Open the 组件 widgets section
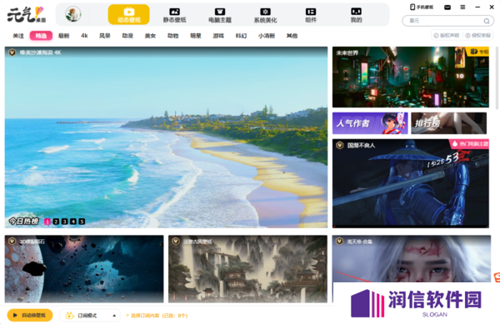Screen dimensions: 500x324 pyautogui.click(x=311, y=15)
